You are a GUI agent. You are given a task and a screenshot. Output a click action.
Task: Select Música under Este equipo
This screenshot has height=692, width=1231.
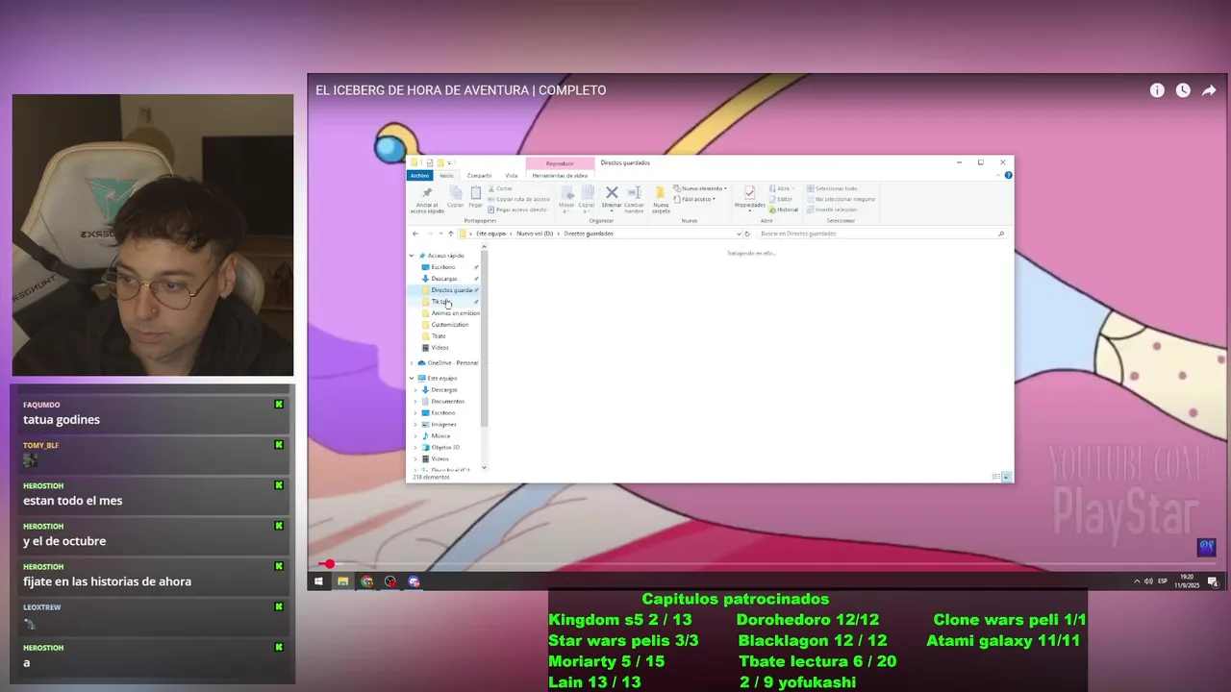440,436
